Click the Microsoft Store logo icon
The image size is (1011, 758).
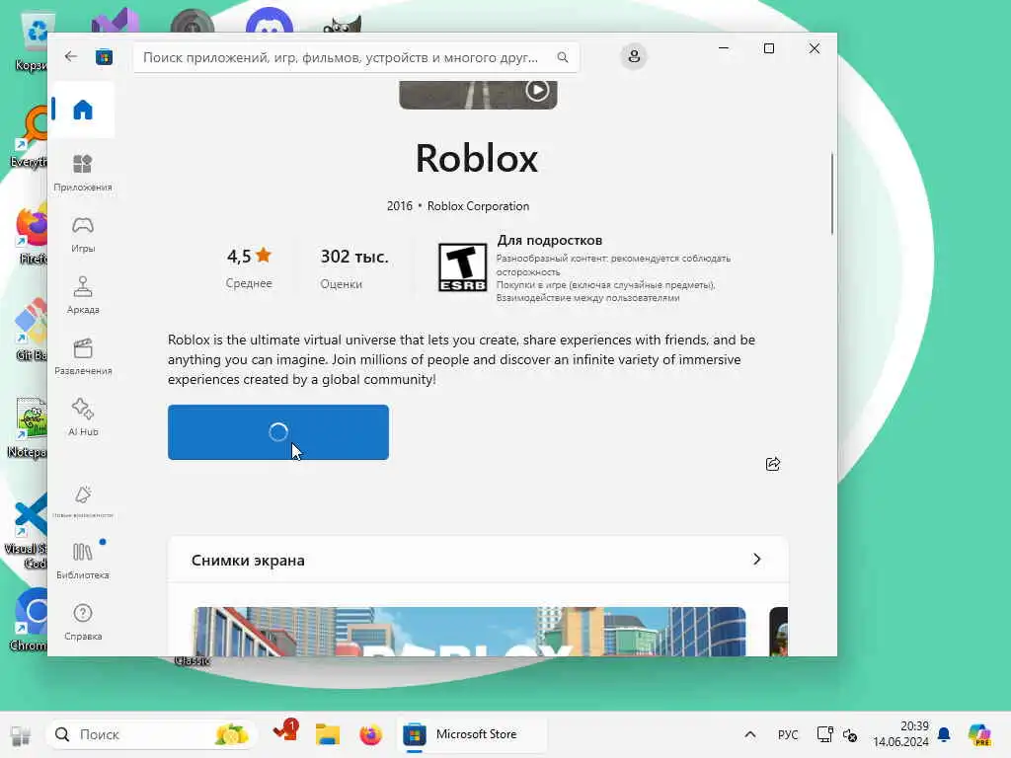point(104,57)
